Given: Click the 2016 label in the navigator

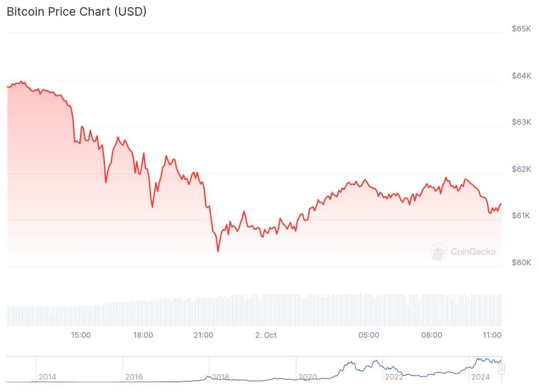Looking at the screenshot, I should tap(134, 377).
